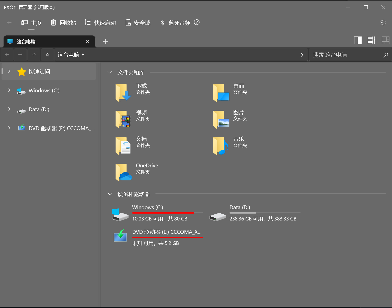Click the help question mark icon
Screen dimensions: 392x308
[197, 23]
